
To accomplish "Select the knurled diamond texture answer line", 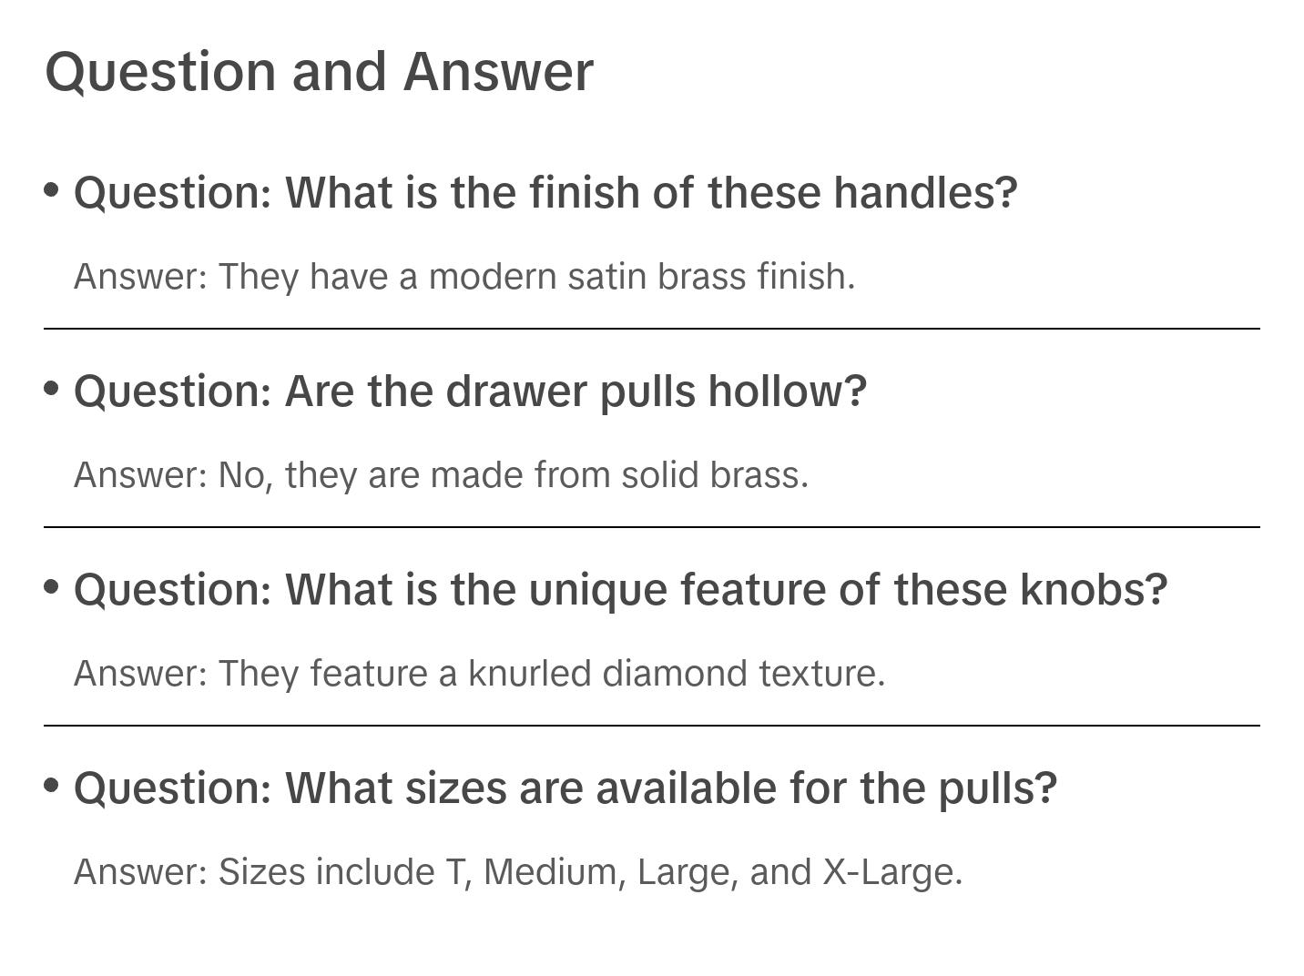I will pyautogui.click(x=479, y=673).
